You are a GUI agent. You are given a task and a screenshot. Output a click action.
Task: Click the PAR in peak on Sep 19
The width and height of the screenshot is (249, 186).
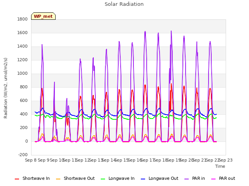tap(171, 31)
